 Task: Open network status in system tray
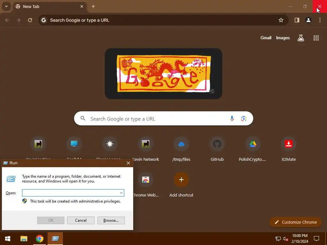tap(278, 239)
